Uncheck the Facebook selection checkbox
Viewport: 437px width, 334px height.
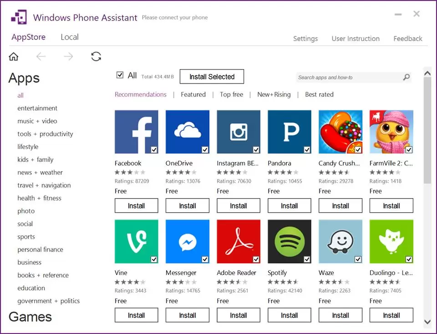(154, 150)
